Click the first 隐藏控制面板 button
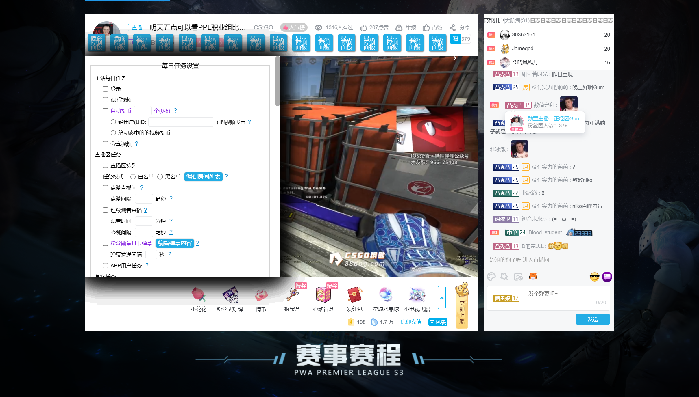699x397 pixels. pyautogui.click(x=96, y=43)
